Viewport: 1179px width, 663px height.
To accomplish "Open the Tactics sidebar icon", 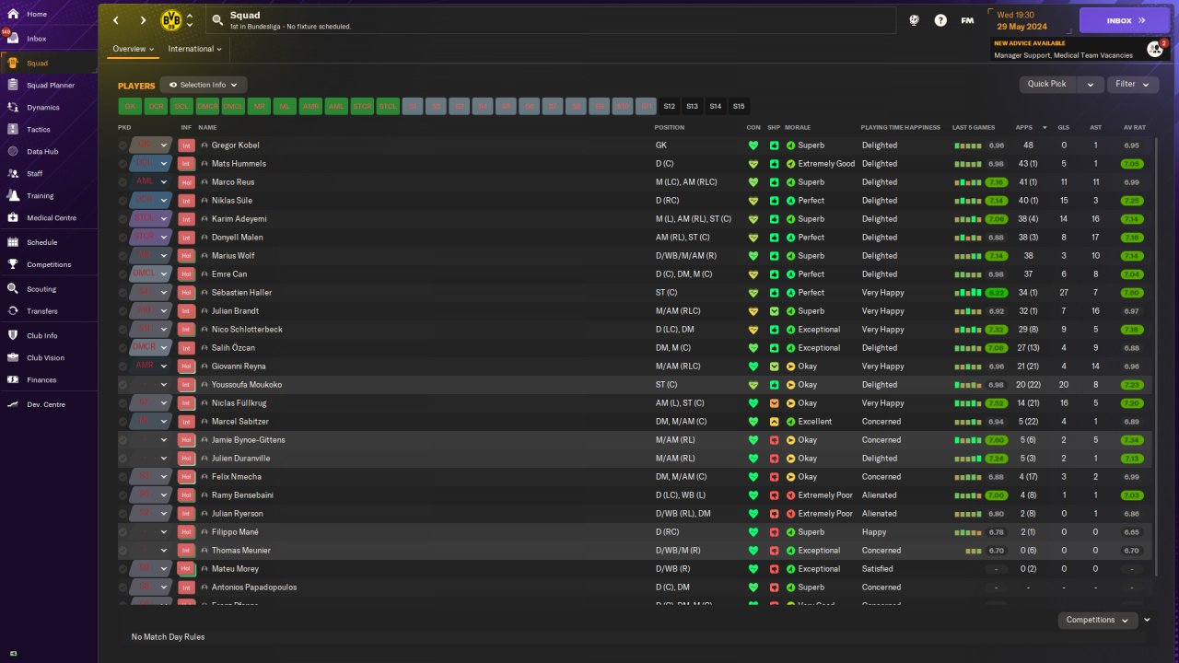I will (x=13, y=130).
